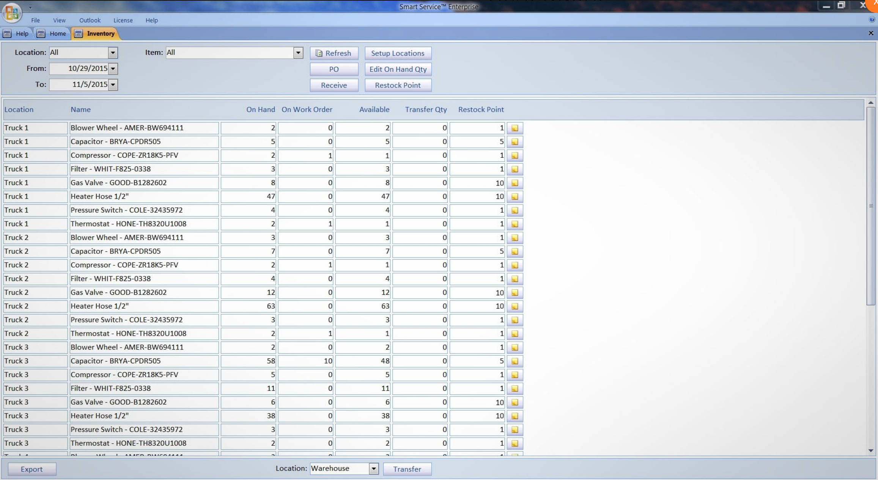Open the Outlook menu

click(90, 20)
